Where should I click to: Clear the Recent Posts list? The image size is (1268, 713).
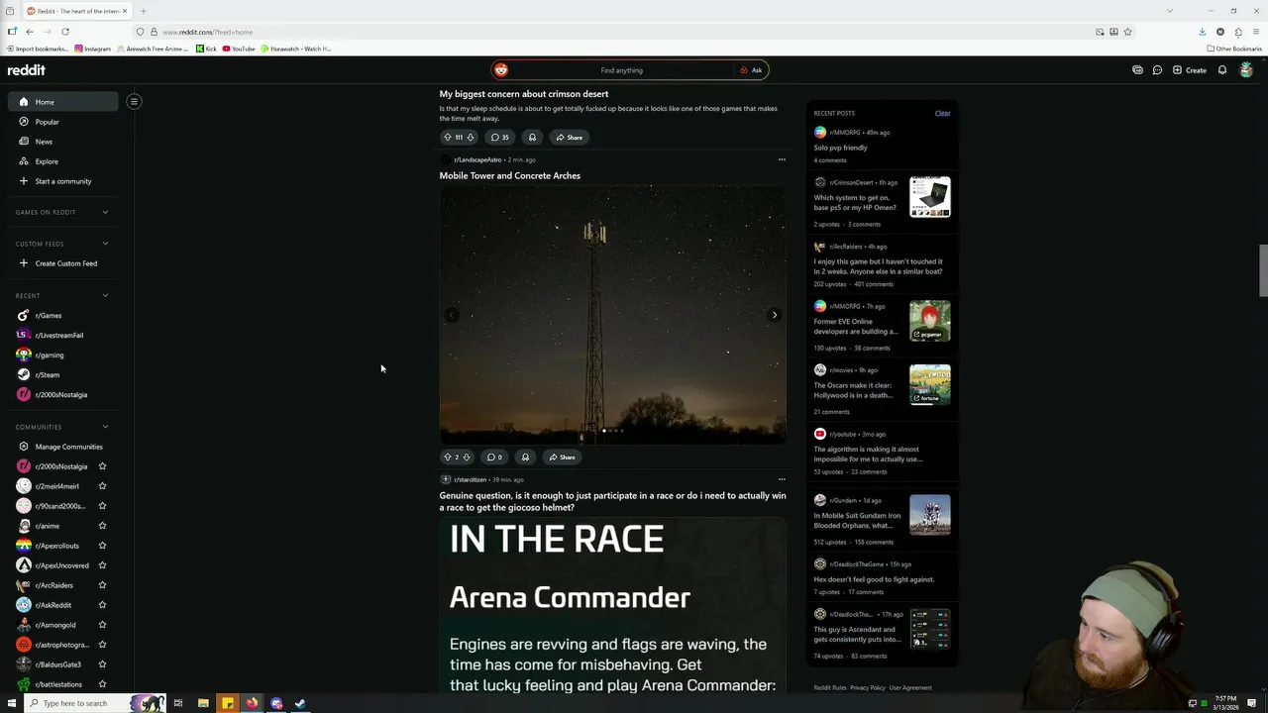tap(942, 113)
